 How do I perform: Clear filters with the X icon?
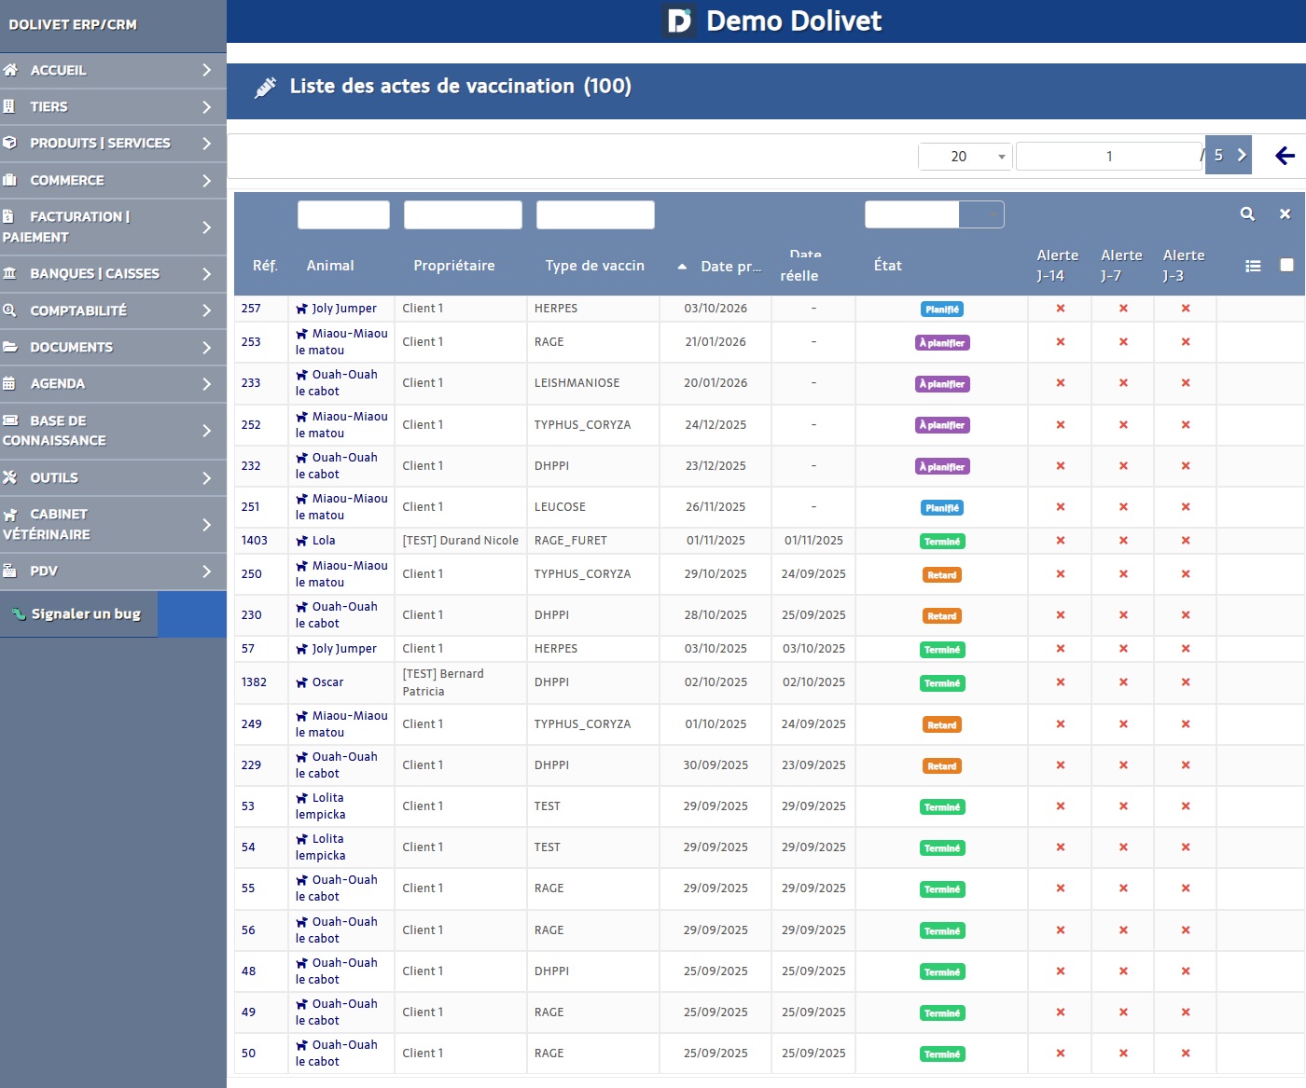coord(1285,214)
